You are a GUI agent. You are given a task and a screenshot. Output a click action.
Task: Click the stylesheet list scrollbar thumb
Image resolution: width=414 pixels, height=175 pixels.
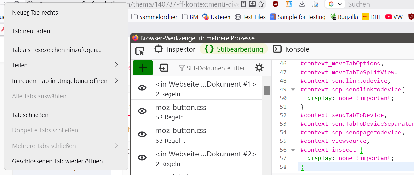267,90
